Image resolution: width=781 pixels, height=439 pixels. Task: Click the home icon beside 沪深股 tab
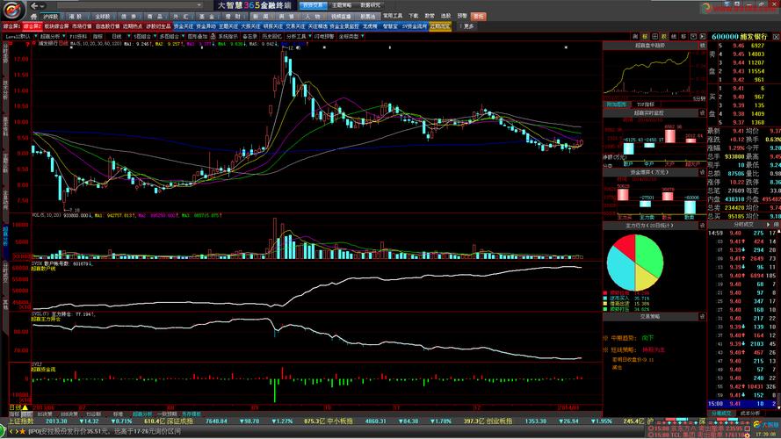tap(33, 17)
